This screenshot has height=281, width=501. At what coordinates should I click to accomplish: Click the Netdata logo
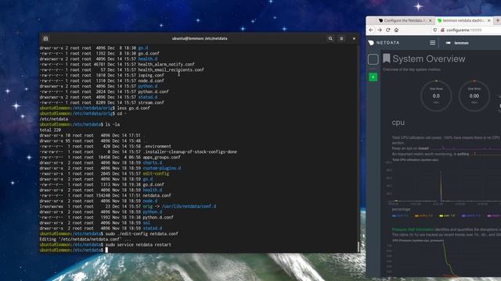(384, 43)
